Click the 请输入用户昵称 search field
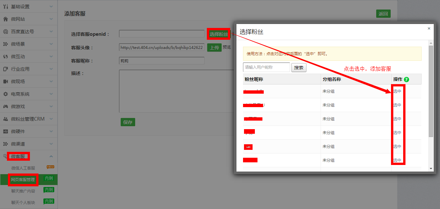This screenshot has width=440, height=209. point(266,67)
